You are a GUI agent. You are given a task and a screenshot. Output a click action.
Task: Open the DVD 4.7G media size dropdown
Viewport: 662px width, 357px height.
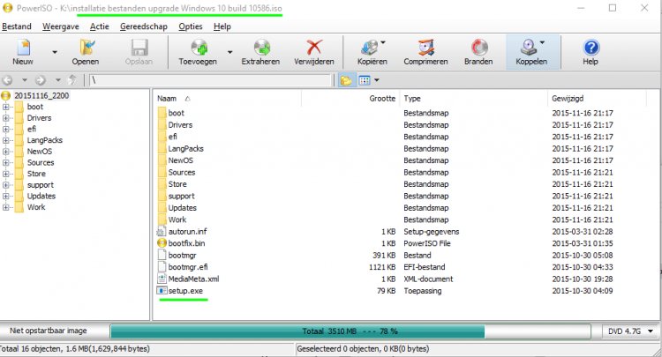click(630, 331)
